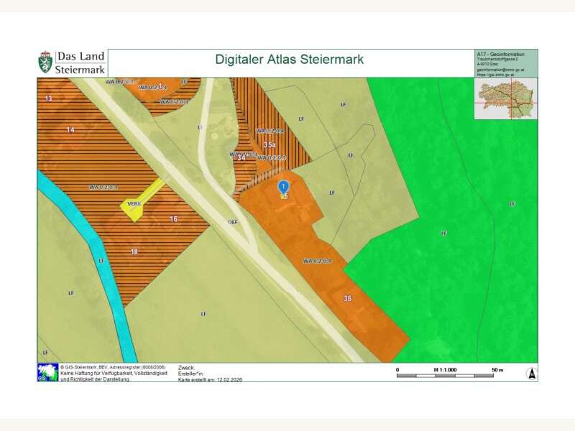
Task: Select parcel number 14 on map
Action: pyautogui.click(x=70, y=130)
